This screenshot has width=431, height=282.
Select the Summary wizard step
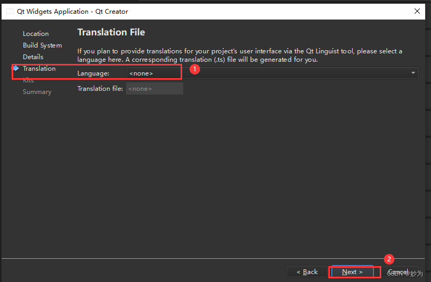click(37, 92)
